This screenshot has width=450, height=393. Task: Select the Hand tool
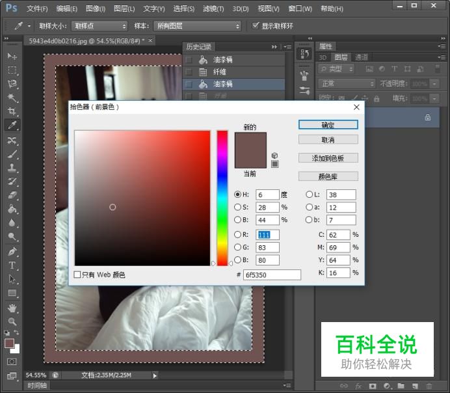(x=12, y=308)
